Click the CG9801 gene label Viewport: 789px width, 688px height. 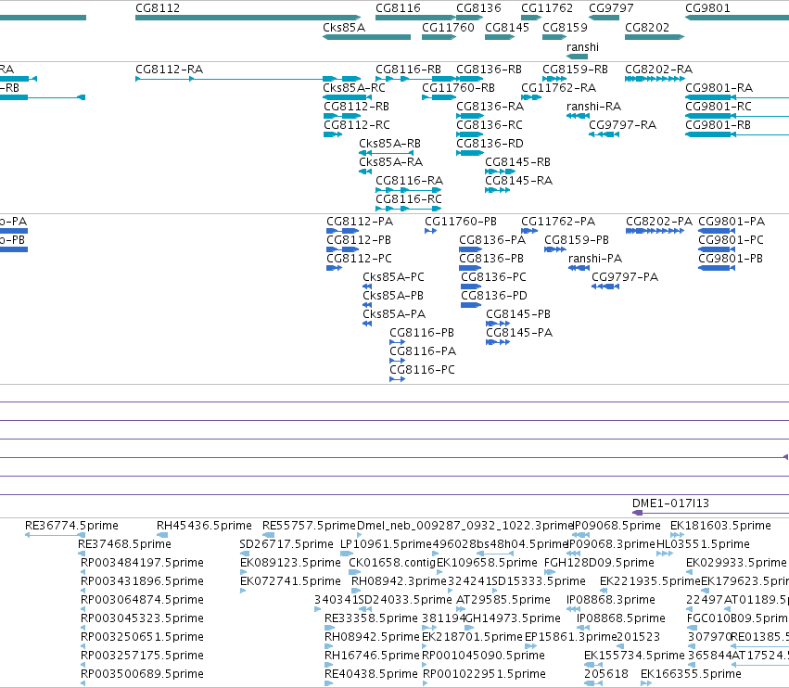[707, 8]
